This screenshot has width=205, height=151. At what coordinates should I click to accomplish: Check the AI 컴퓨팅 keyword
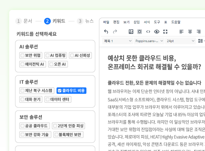click(56, 56)
